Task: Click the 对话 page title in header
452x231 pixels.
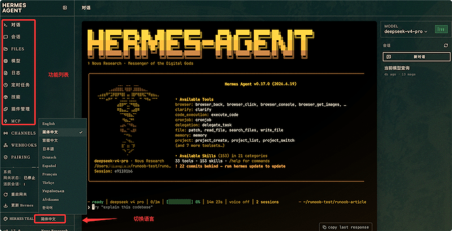Action: click(x=86, y=8)
